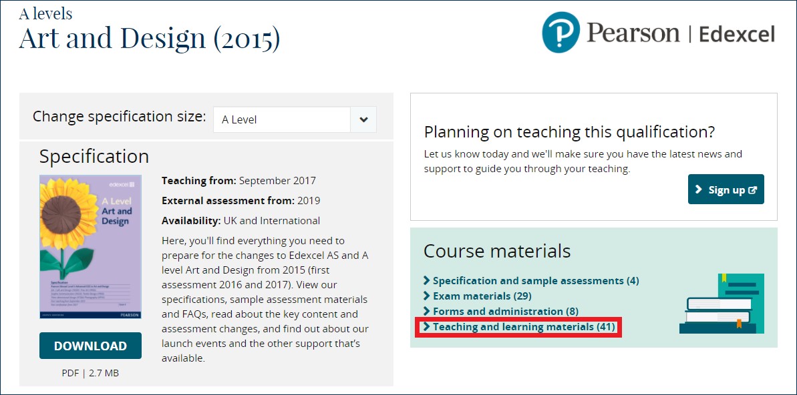Click the chevron beside Teaching and learning materials

427,327
